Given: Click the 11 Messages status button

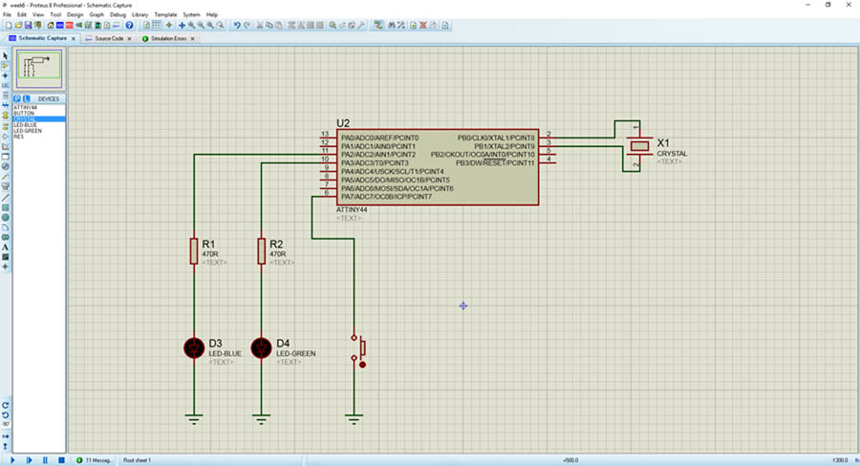Looking at the screenshot, I should [x=97, y=460].
